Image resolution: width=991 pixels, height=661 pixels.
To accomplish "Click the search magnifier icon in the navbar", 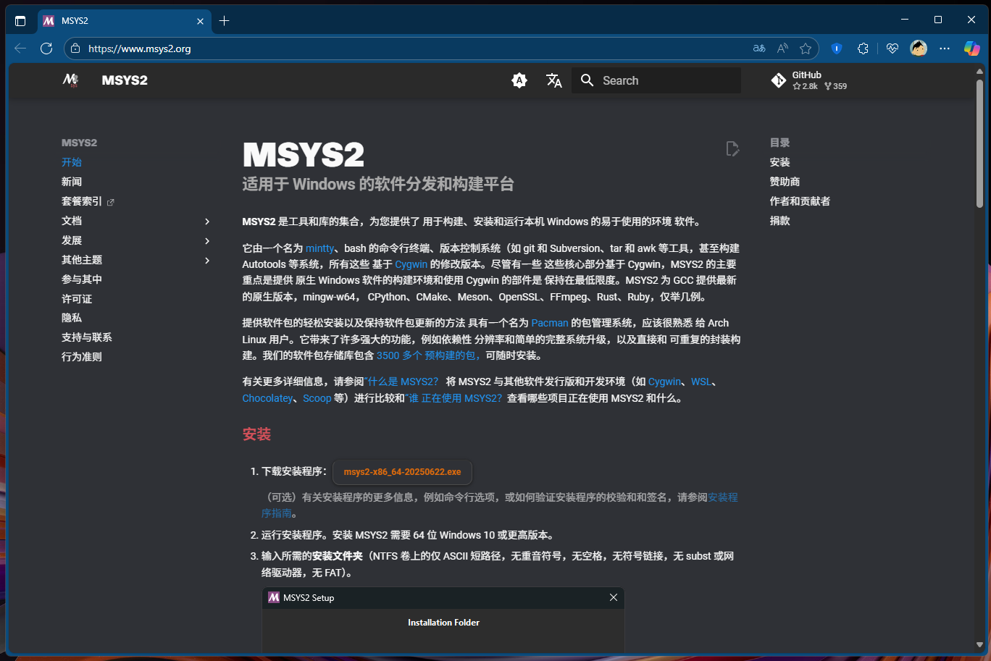I will click(587, 80).
